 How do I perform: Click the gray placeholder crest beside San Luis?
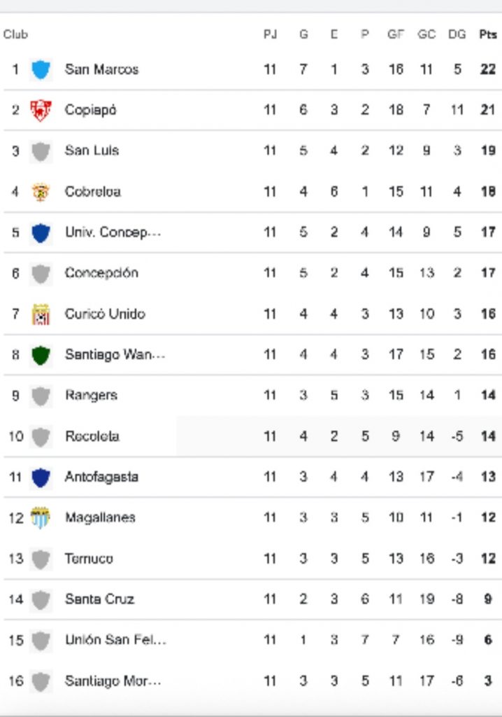[x=41, y=151]
